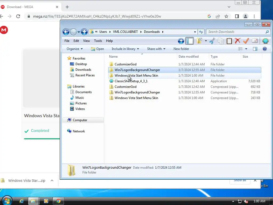Open Chrome three-dot menu

pyautogui.click(x=254, y=16)
